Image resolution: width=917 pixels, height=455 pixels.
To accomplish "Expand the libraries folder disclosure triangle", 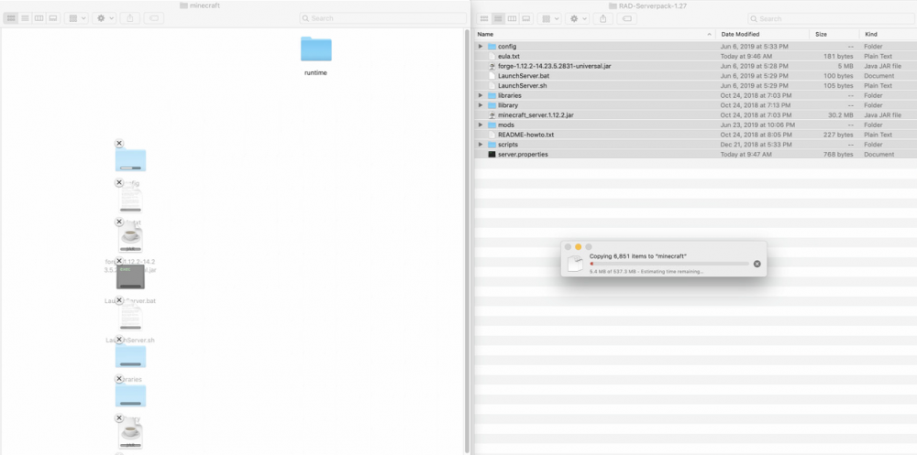I will pos(481,95).
